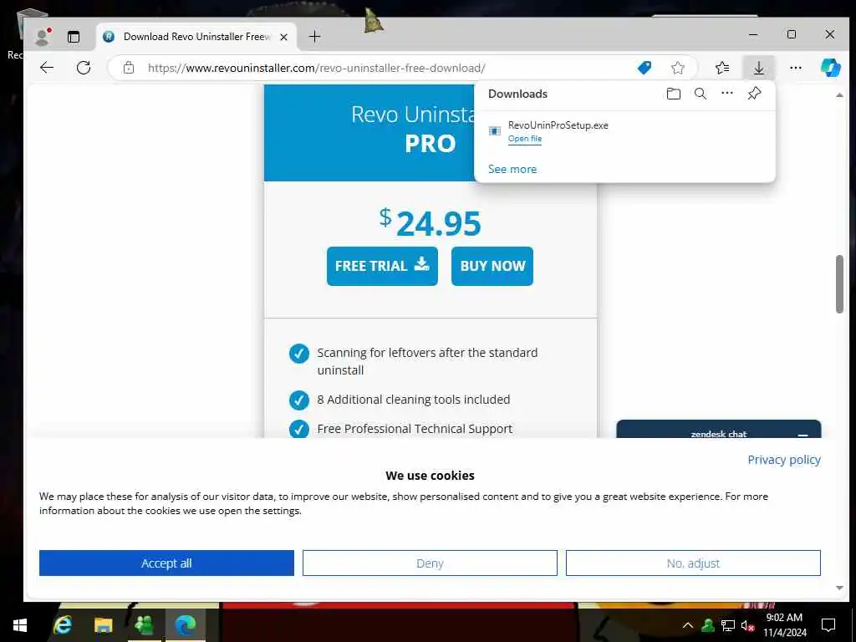Open the Copilot sidebar icon
This screenshot has height=642, width=856.
[830, 68]
